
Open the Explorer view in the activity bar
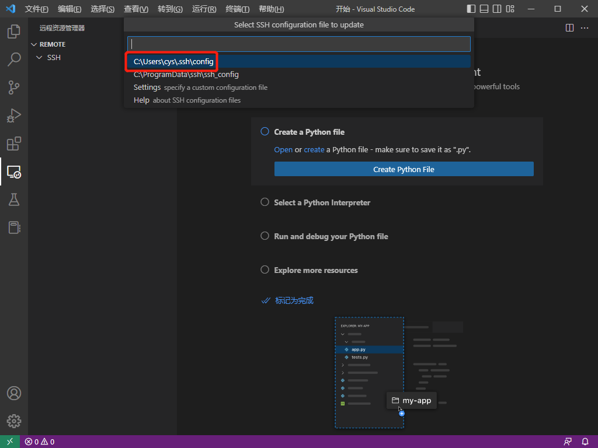point(13,32)
